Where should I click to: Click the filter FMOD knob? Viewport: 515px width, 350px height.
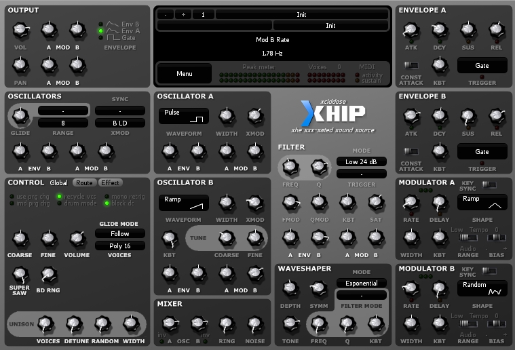[x=290, y=202]
